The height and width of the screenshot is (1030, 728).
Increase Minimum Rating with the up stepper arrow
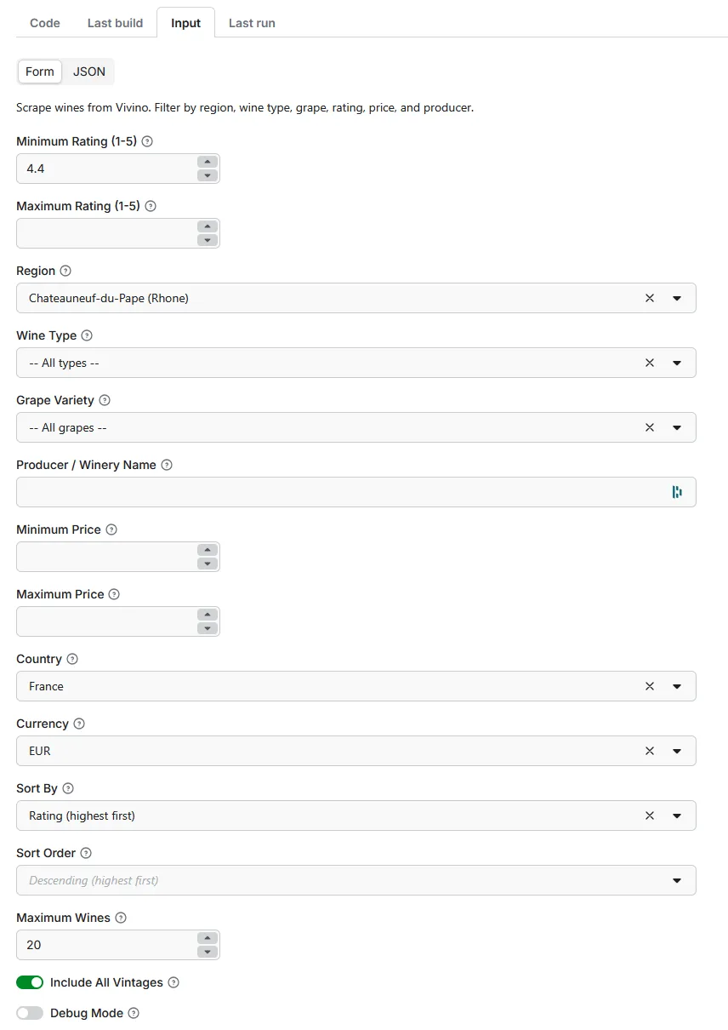(207, 163)
